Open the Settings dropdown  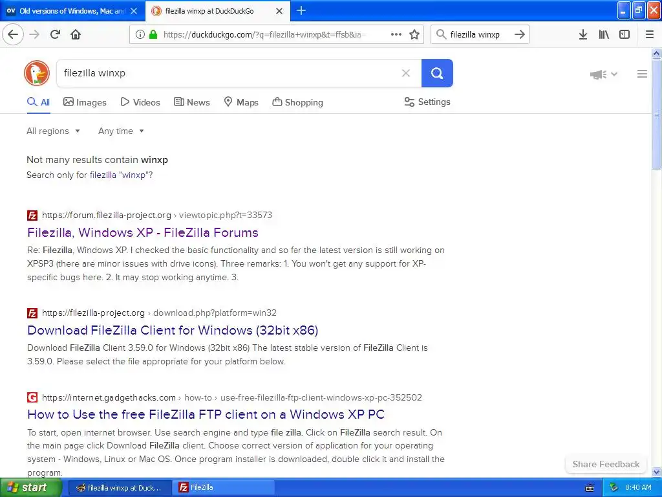point(427,102)
